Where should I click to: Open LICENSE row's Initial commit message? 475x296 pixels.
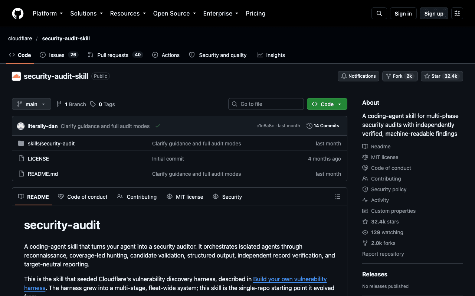168,158
